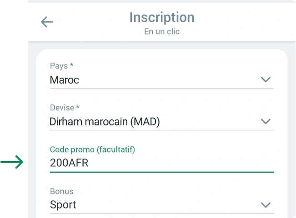Click the Devise * field label

point(65,108)
